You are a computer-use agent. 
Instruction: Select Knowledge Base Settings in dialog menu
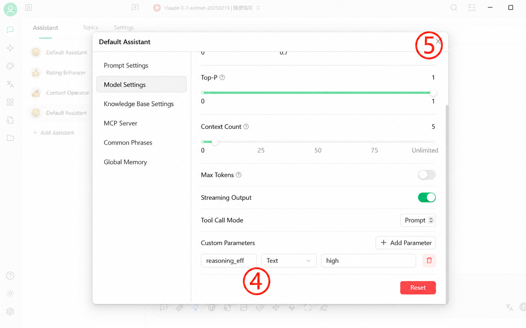(x=141, y=104)
